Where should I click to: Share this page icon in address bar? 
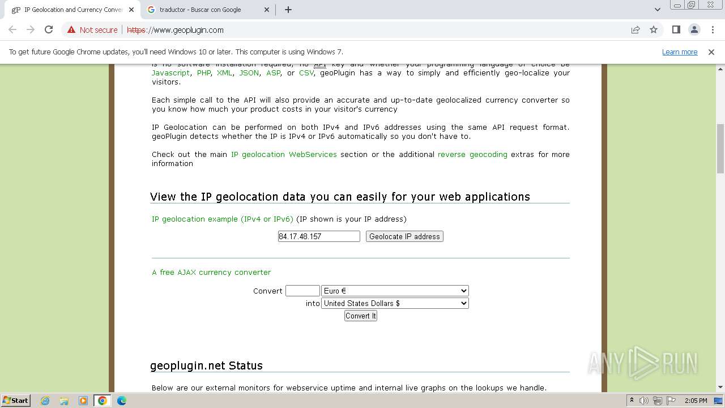pos(636,30)
